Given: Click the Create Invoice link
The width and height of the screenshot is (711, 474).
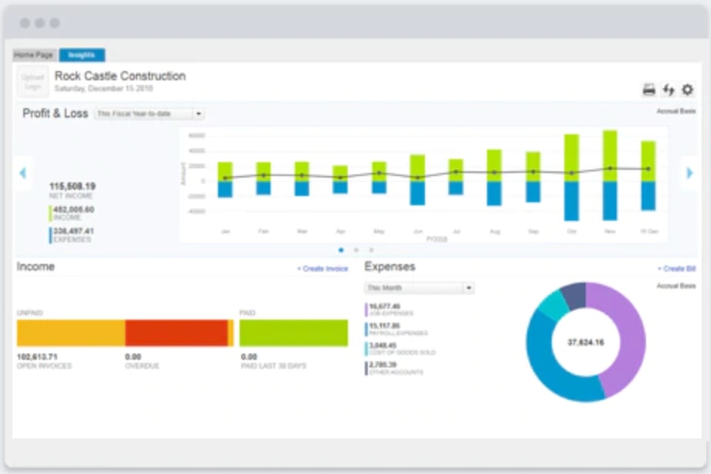Looking at the screenshot, I should pos(322,269).
